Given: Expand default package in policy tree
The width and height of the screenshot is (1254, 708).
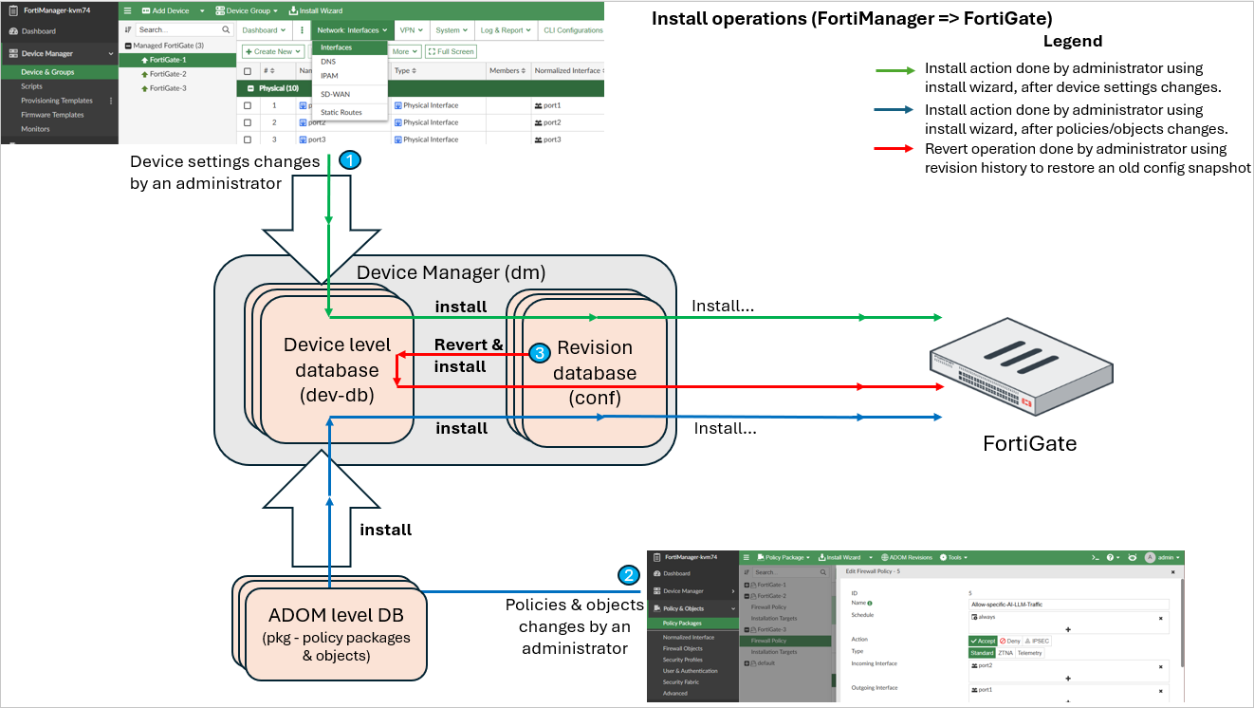Looking at the screenshot, I should 747,663.
